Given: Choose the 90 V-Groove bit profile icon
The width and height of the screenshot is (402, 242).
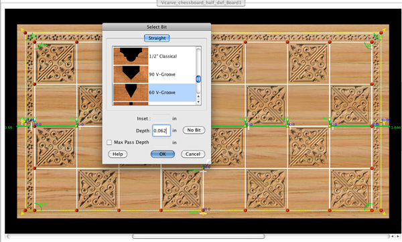Looking at the screenshot, I should [x=131, y=74].
